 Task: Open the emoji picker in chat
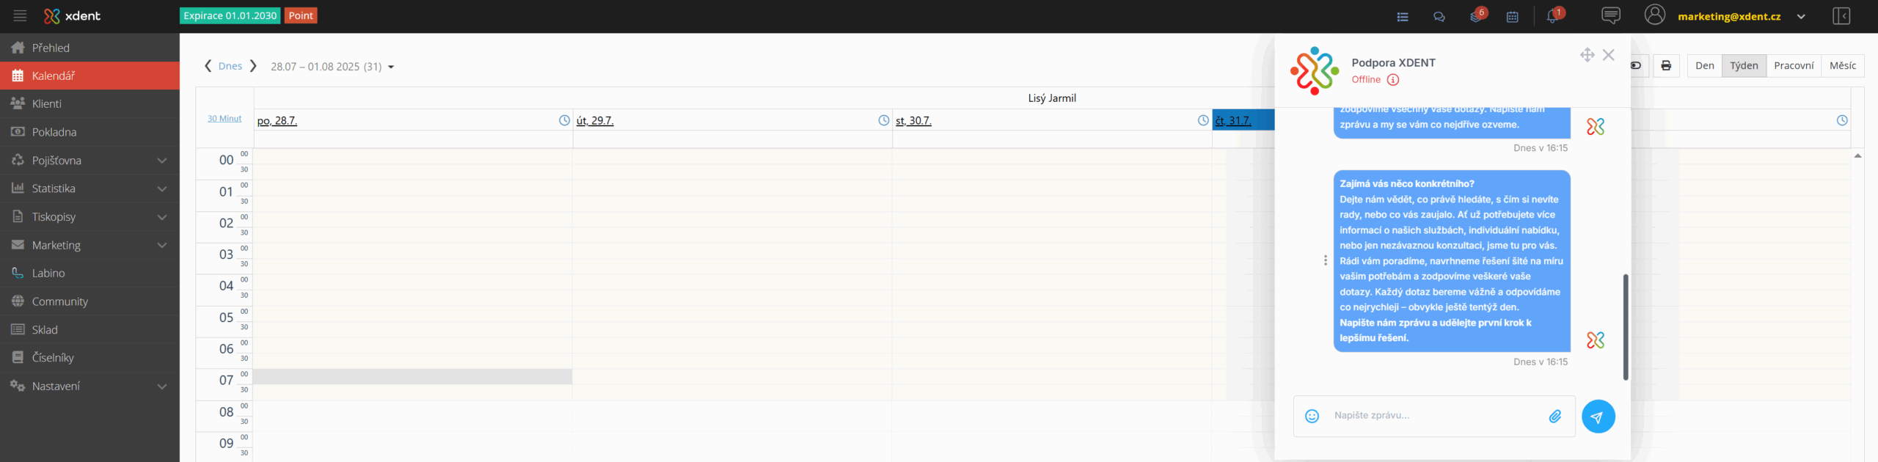pos(1312,417)
